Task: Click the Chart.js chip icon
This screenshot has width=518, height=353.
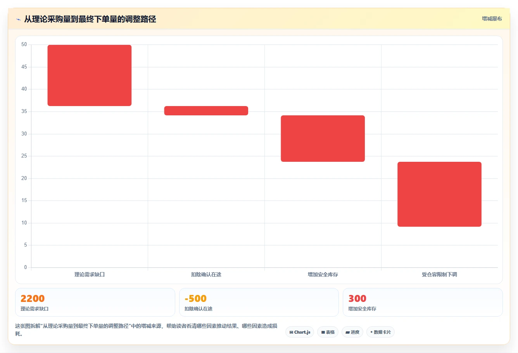Action: pyautogui.click(x=291, y=332)
